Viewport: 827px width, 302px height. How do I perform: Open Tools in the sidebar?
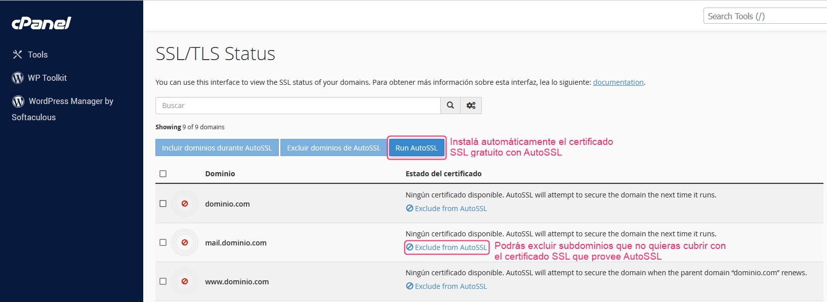point(37,55)
